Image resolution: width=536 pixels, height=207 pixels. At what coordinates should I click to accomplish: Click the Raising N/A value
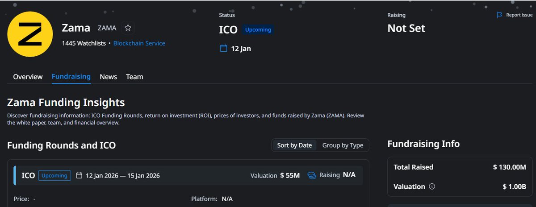(x=349, y=175)
